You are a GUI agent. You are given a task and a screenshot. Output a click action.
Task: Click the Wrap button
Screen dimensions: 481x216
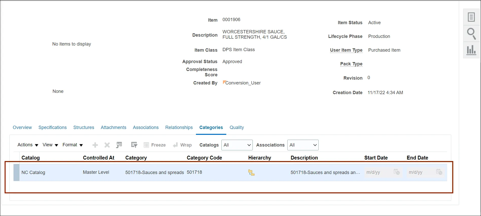pos(182,145)
